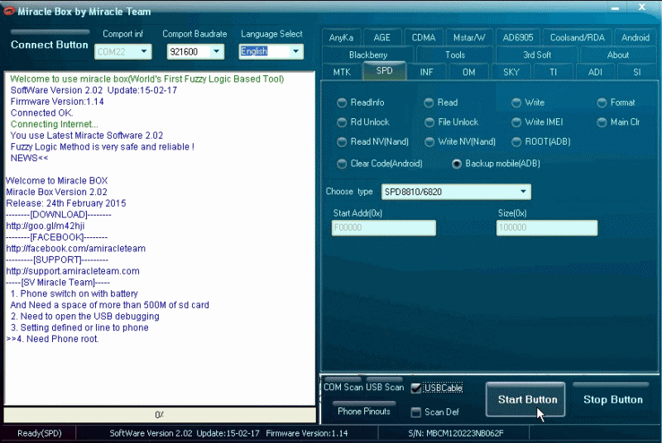
Task: Close the Miracle Box window
Action: (642, 7)
